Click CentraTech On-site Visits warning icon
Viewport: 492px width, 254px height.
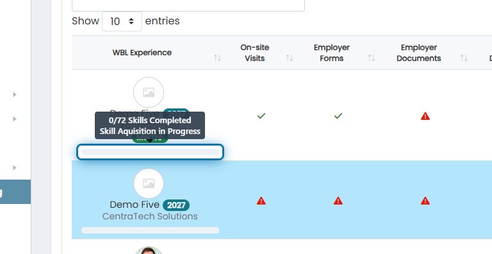click(x=261, y=201)
